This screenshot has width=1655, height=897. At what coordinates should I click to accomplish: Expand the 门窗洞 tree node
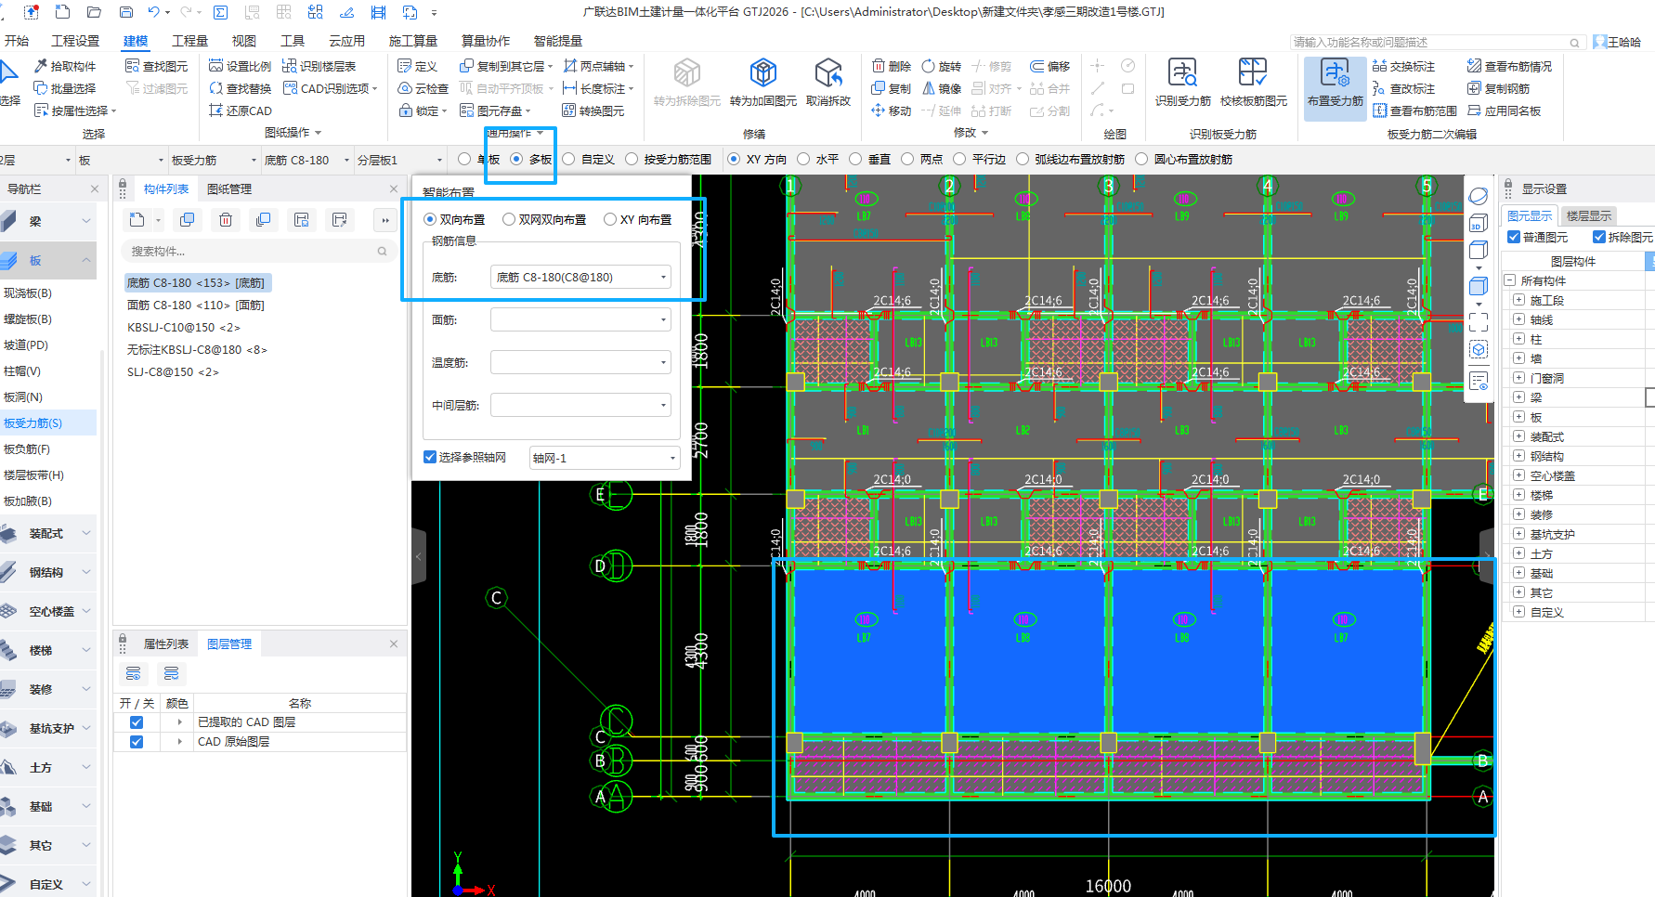[x=1518, y=378]
